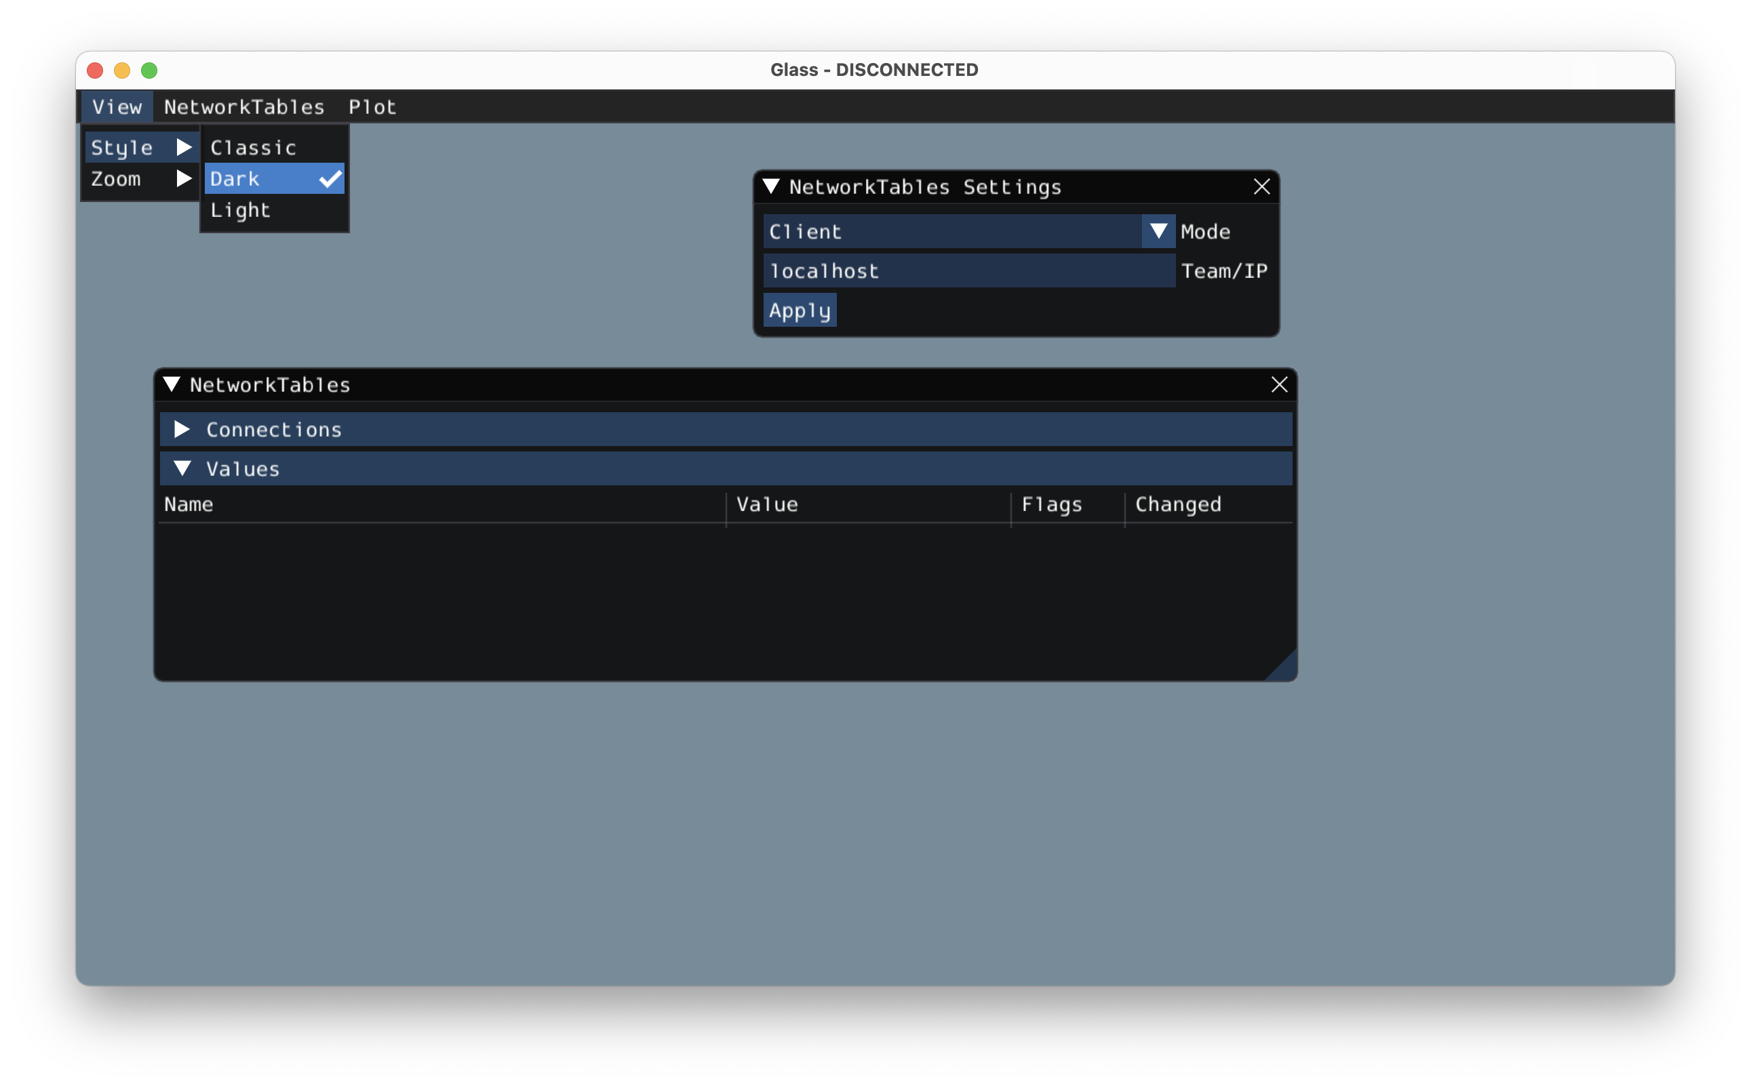The image size is (1751, 1086).
Task: Open the Mode dropdown in NetworkTables Settings
Action: [x=1154, y=230]
